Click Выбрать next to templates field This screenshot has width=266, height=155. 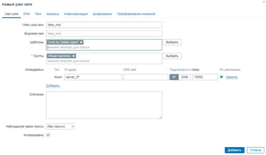pyautogui.click(x=172, y=42)
